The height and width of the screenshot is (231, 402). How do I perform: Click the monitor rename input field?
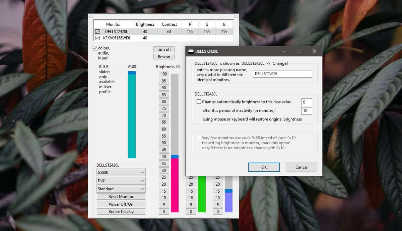tap(282, 74)
